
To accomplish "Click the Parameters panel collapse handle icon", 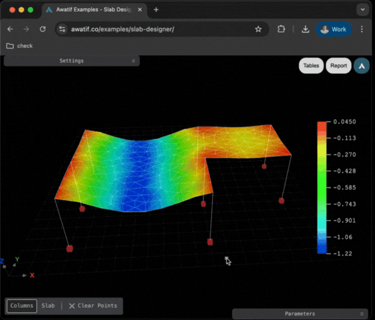I will click(x=362, y=314).
